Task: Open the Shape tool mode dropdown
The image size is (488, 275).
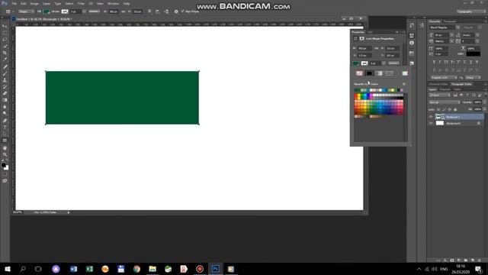Action: click(x=26, y=11)
